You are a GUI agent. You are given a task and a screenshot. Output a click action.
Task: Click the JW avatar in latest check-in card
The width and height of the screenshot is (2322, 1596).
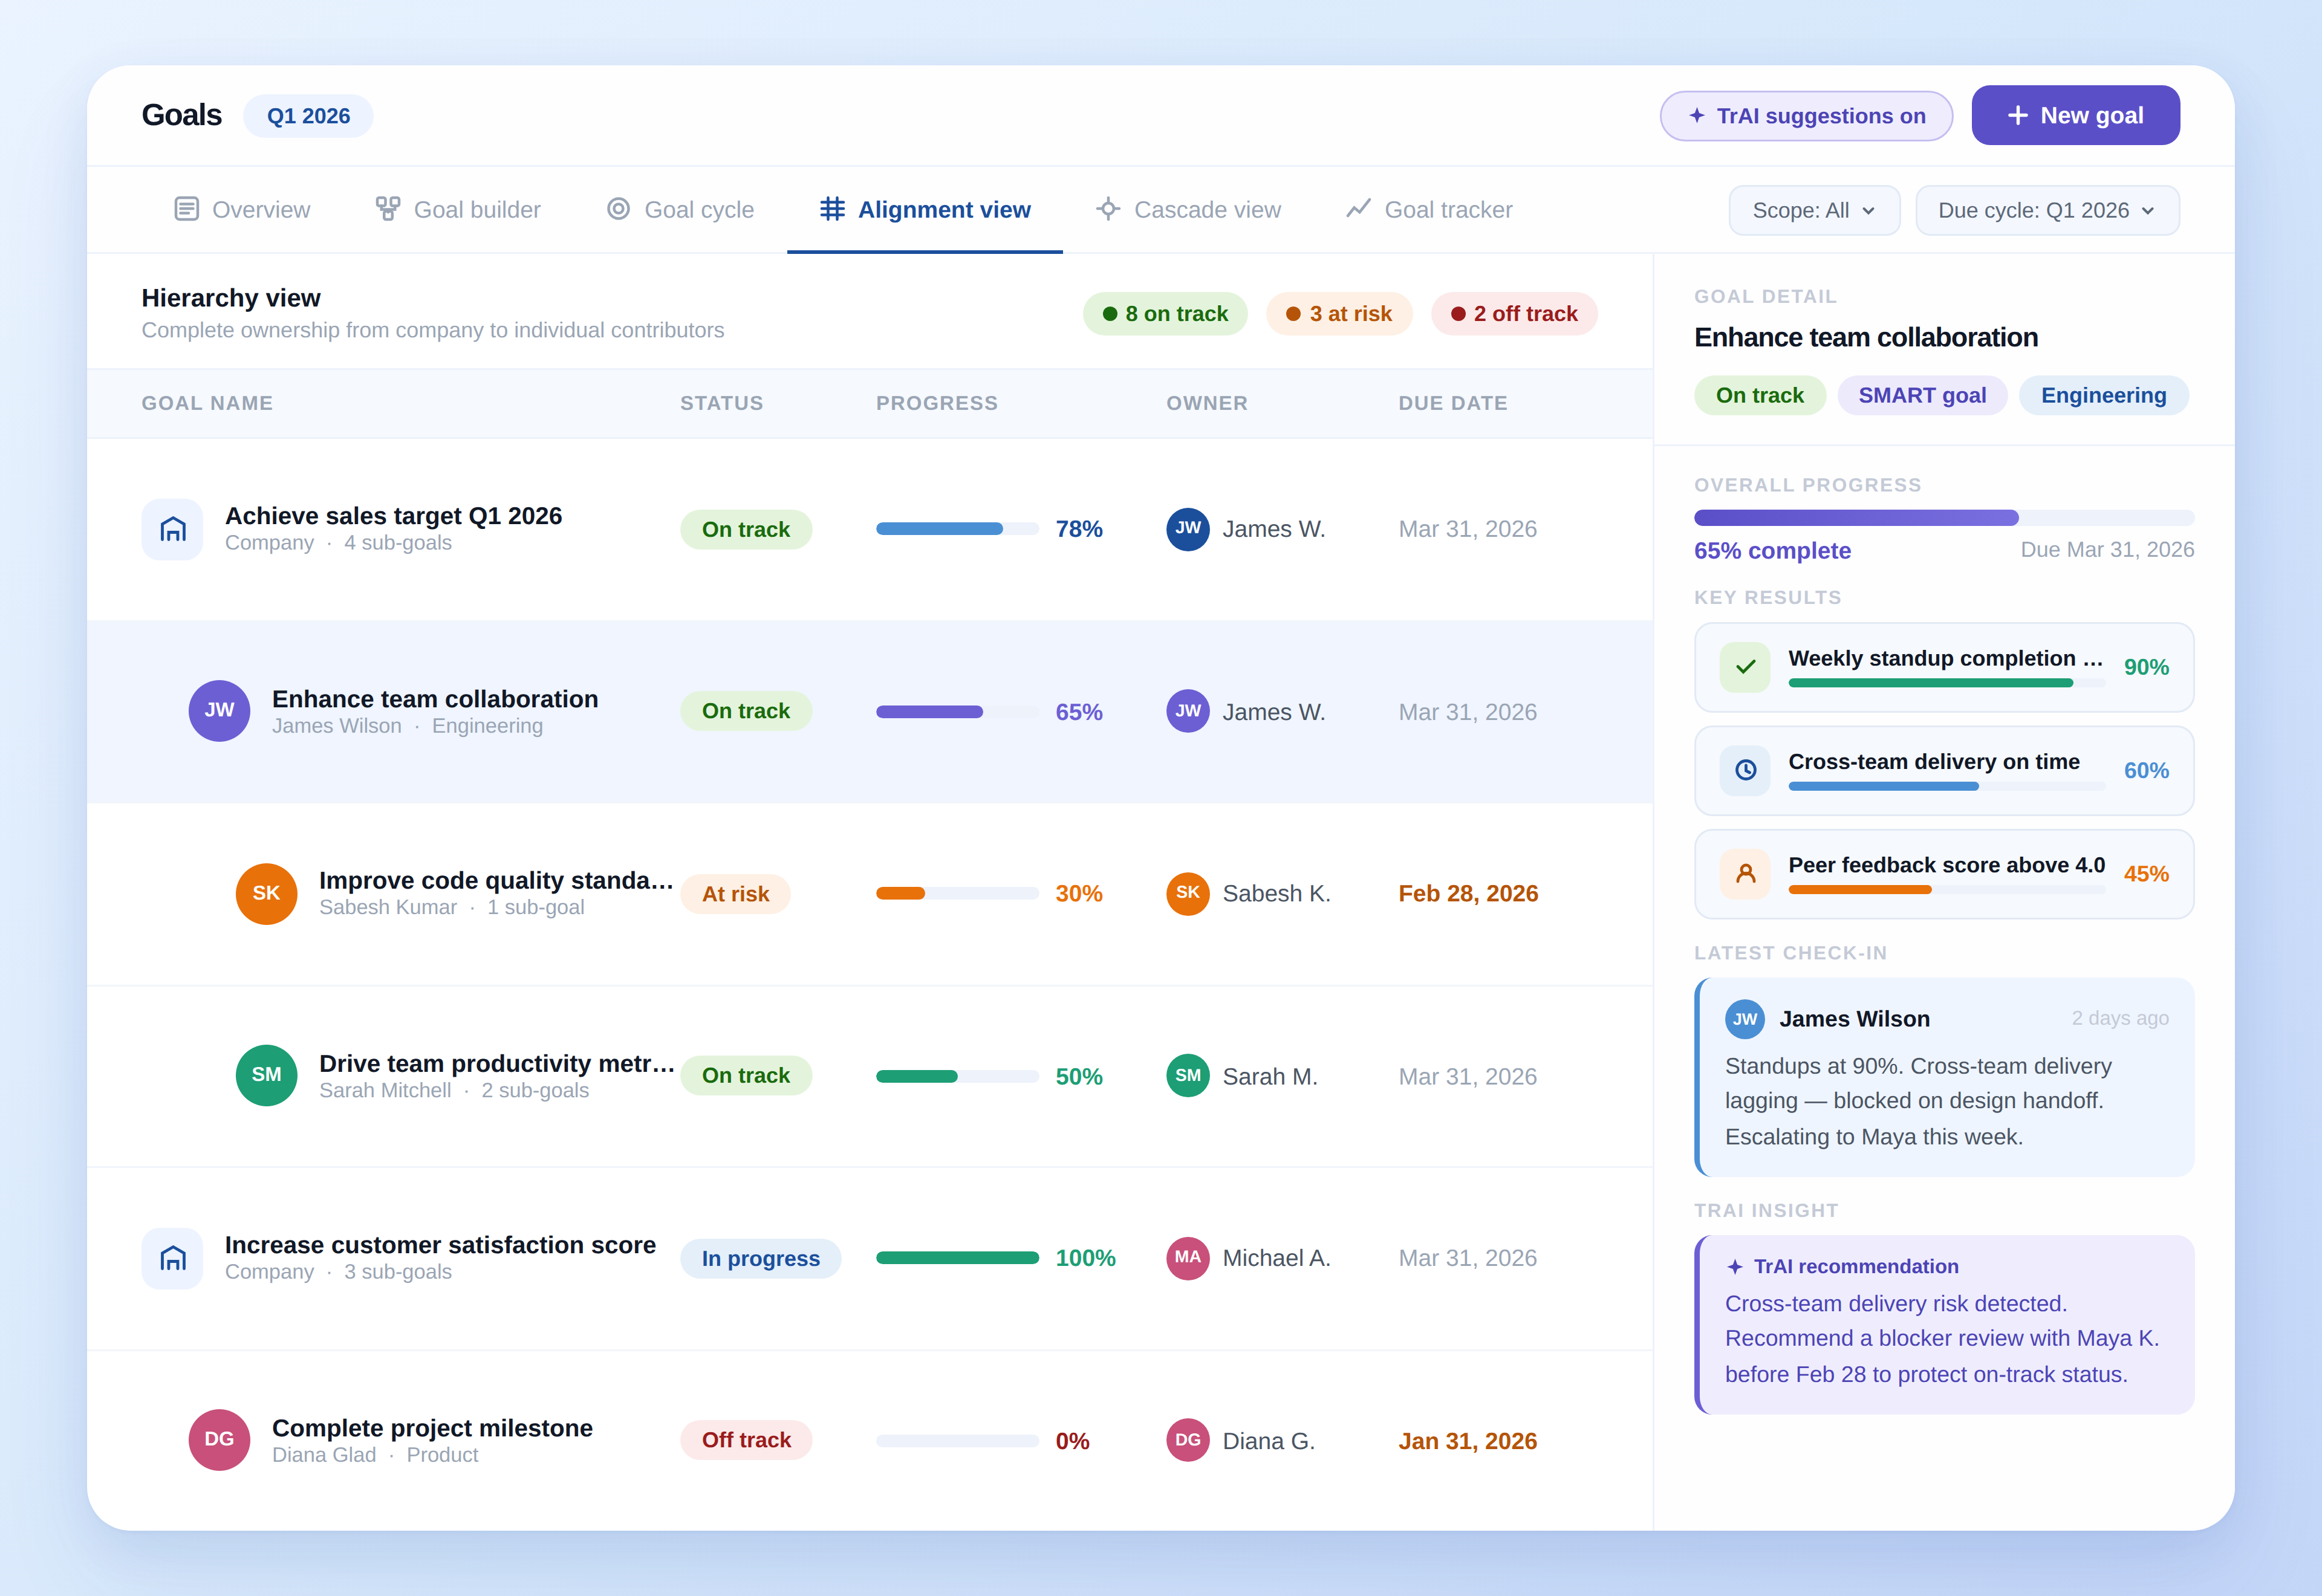click(x=1744, y=1019)
